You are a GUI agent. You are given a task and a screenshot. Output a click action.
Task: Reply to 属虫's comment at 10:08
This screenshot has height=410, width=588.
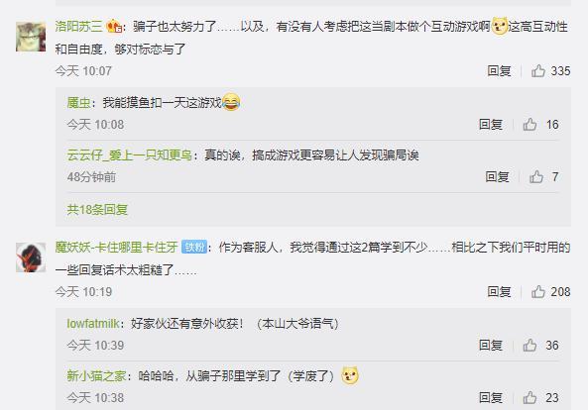(490, 125)
